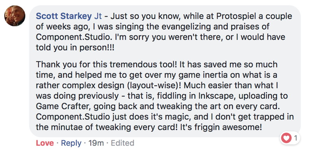Click "Game Crafter" in the comment text
This screenshot has width=311, height=151.
[63, 106]
